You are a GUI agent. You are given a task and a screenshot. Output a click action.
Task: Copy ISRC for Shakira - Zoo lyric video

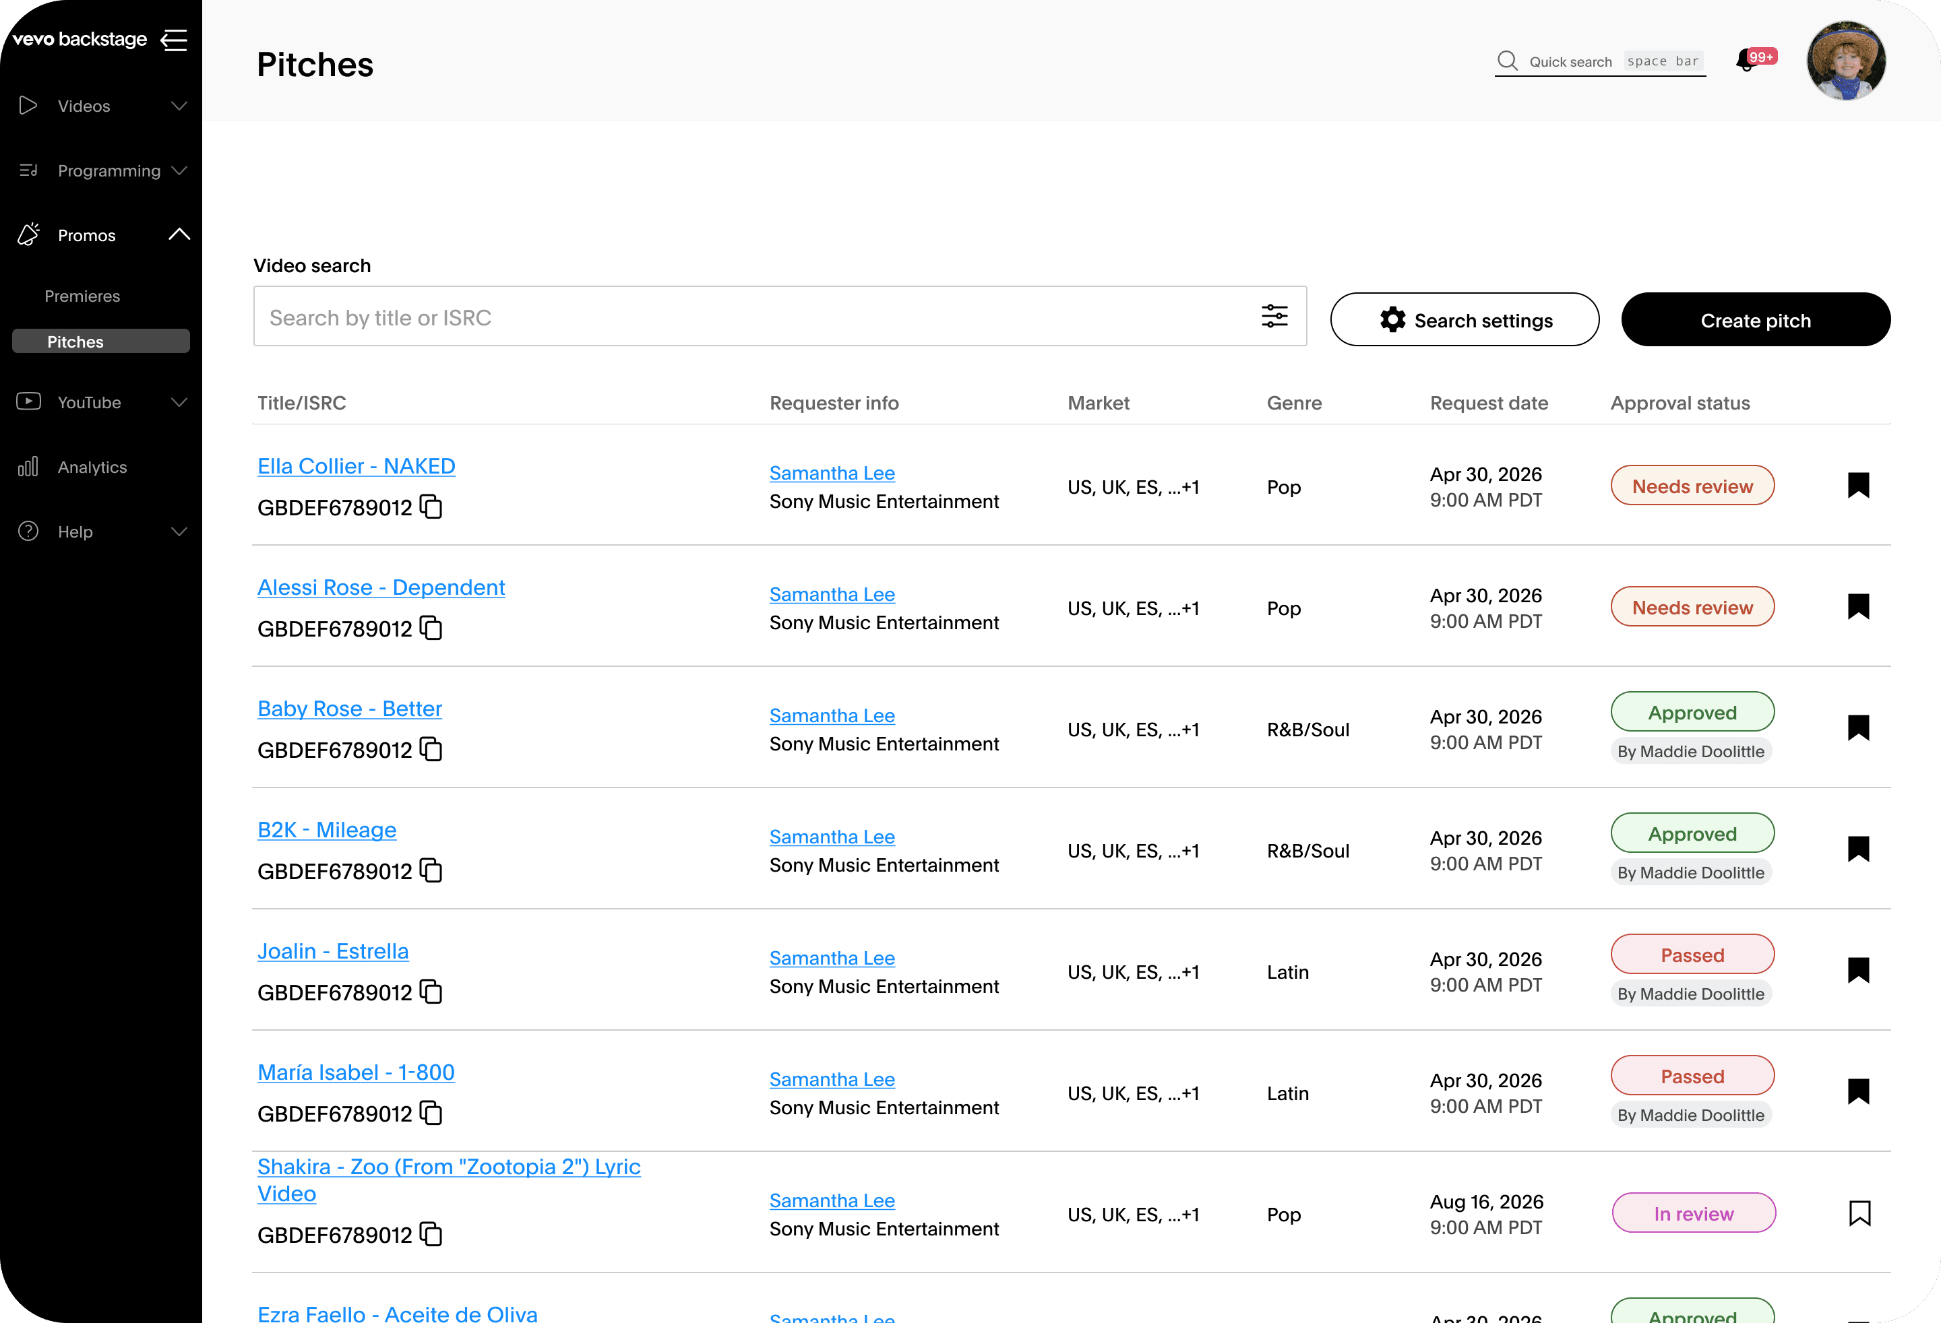431,1233
